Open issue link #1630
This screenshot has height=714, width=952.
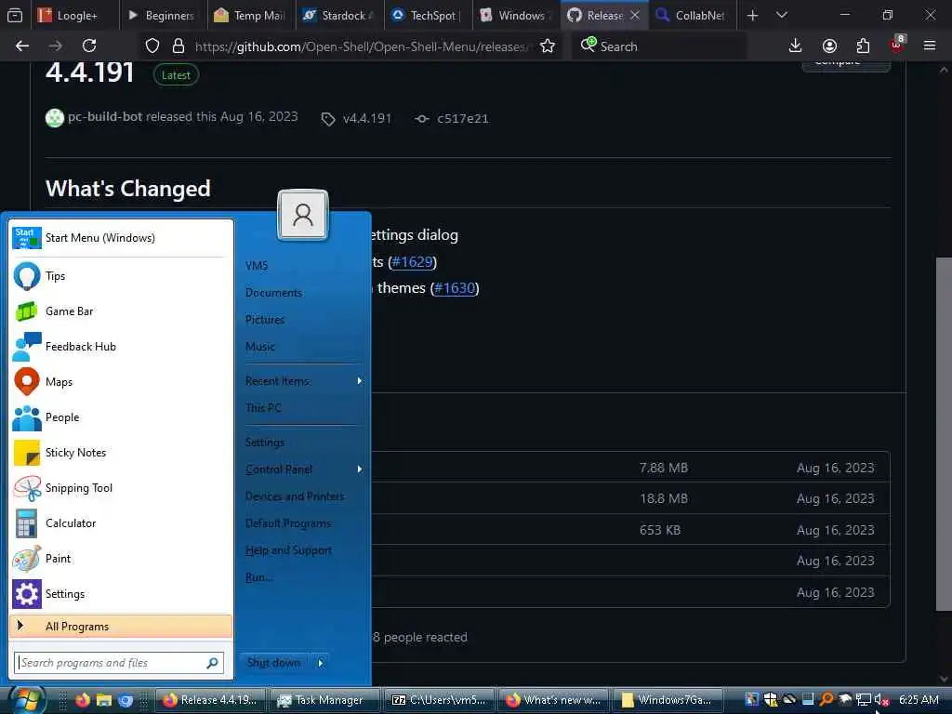tap(454, 288)
